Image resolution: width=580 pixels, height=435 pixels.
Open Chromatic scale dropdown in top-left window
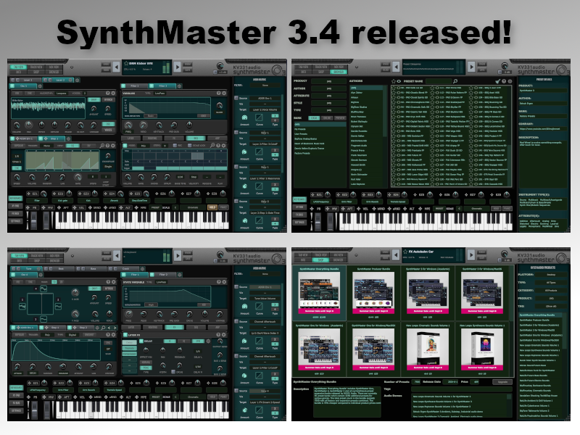(193, 207)
